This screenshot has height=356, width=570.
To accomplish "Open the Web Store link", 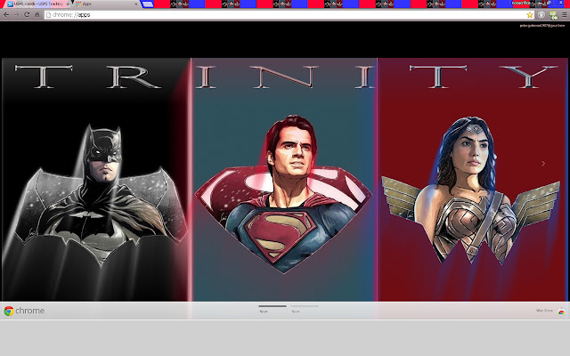I will pyautogui.click(x=544, y=311).
